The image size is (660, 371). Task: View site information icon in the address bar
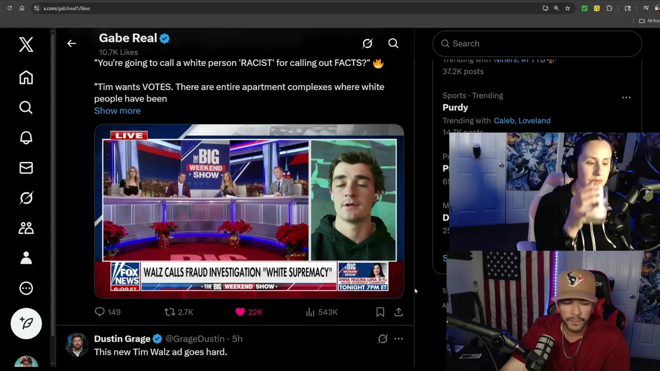36,8
